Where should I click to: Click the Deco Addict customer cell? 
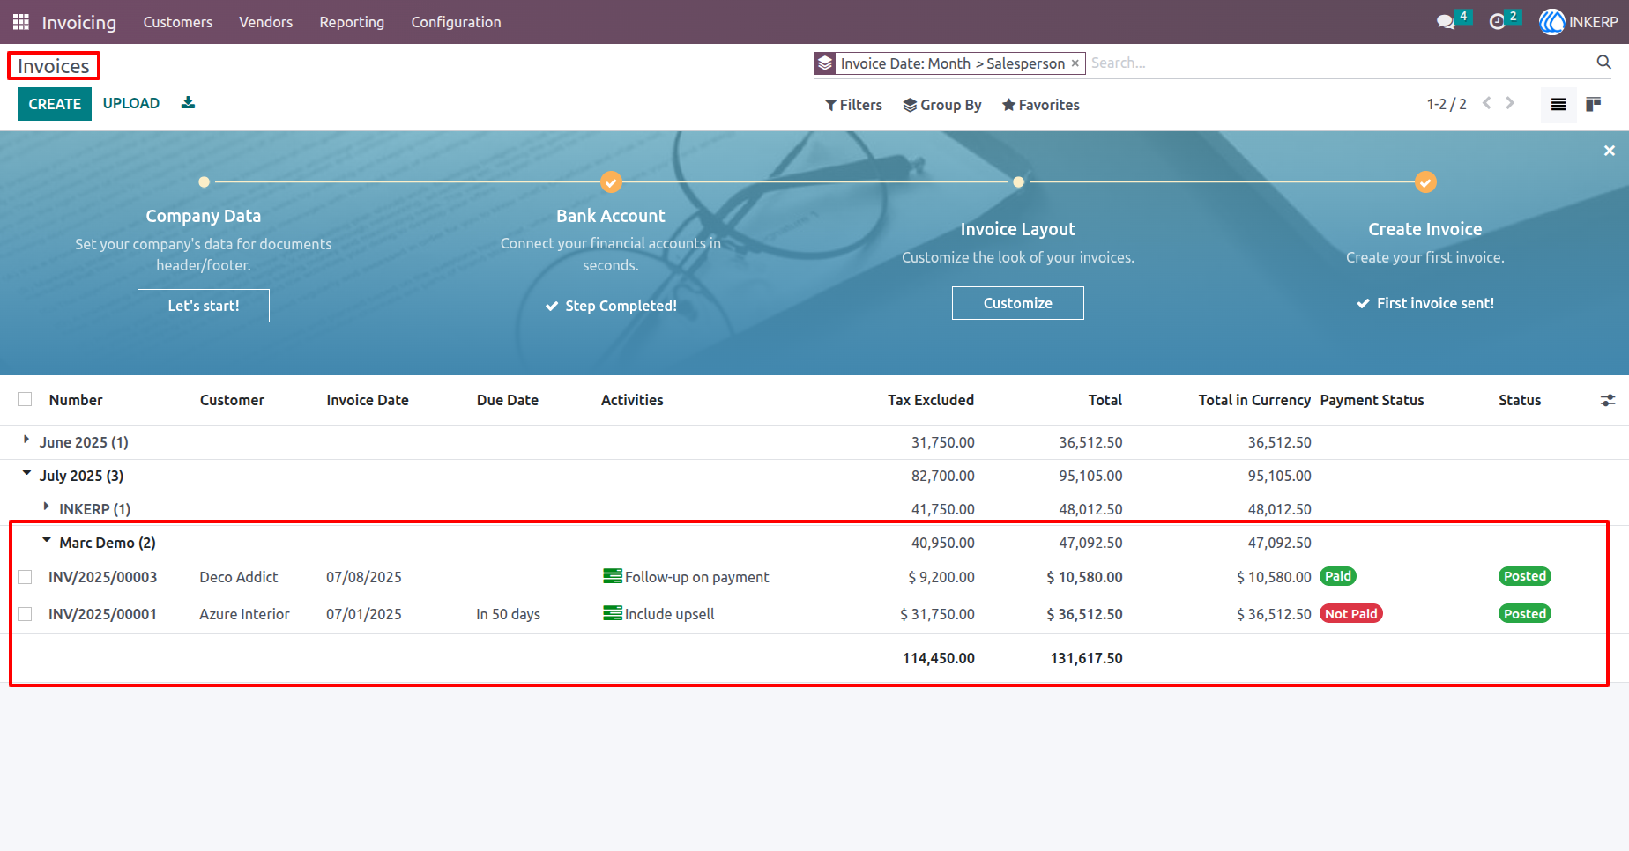click(239, 577)
